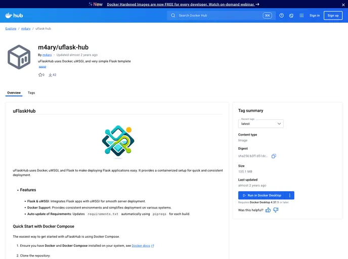The width and height of the screenshot is (348, 259).
Task: Click the m4ary/uflask-hub repository cube logo
Action: [19, 57]
